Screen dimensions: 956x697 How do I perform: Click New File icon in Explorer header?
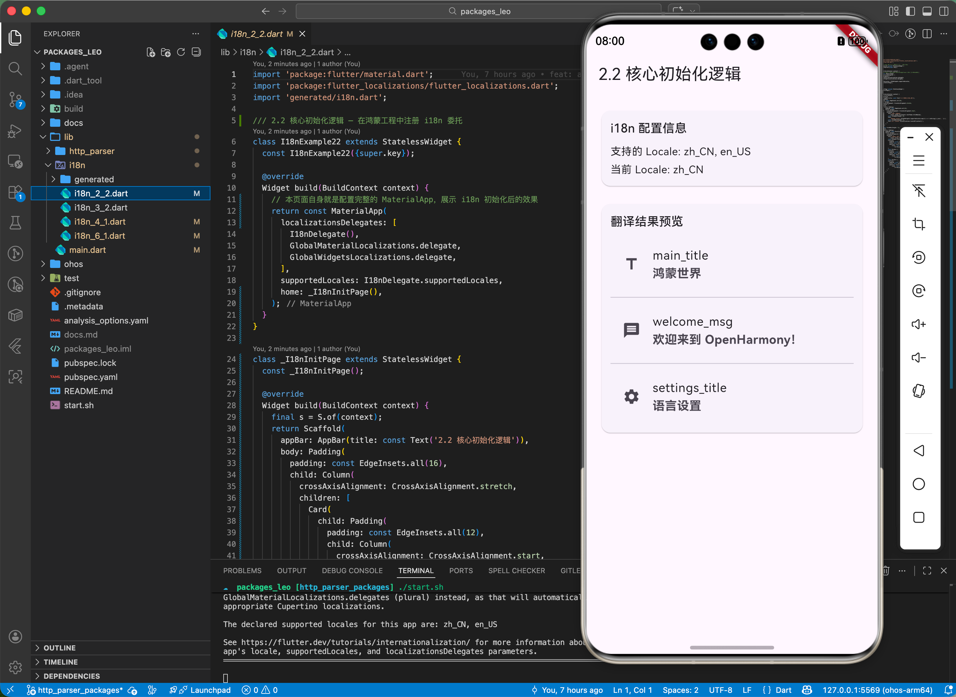(150, 52)
